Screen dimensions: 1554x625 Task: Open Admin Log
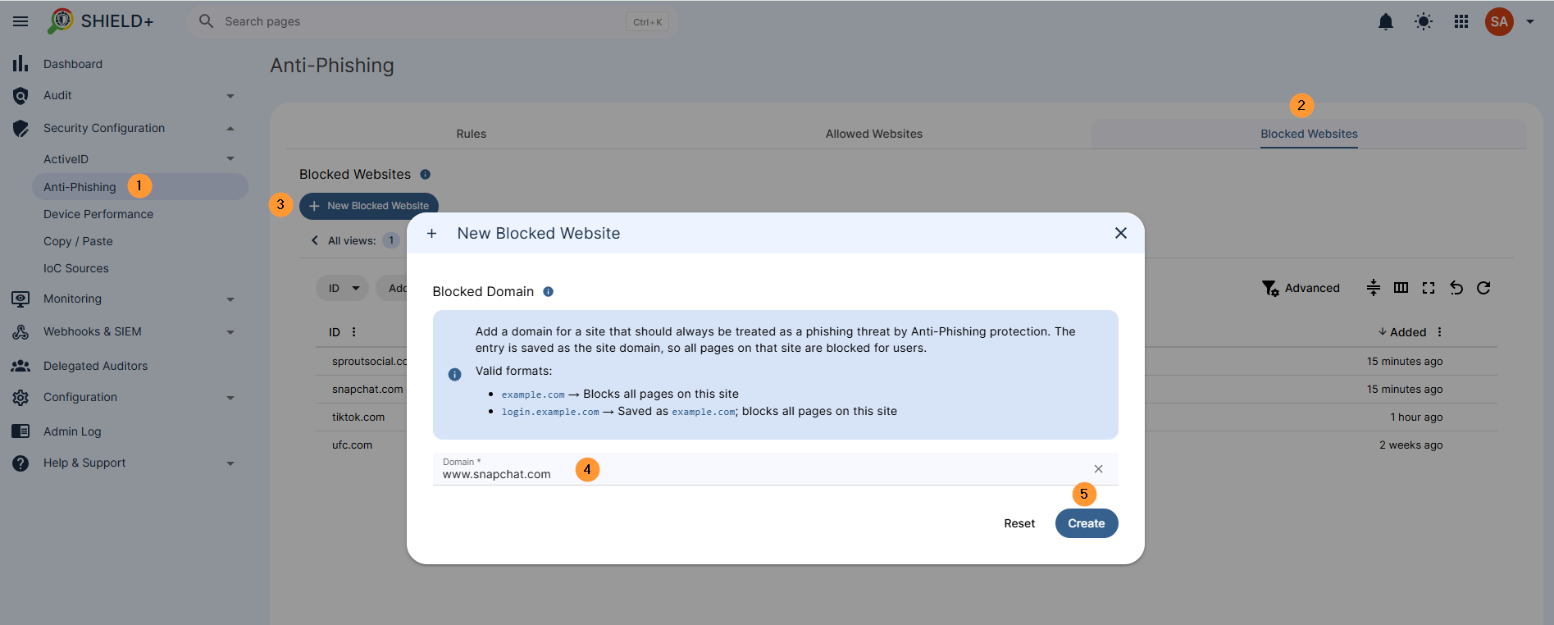point(72,431)
